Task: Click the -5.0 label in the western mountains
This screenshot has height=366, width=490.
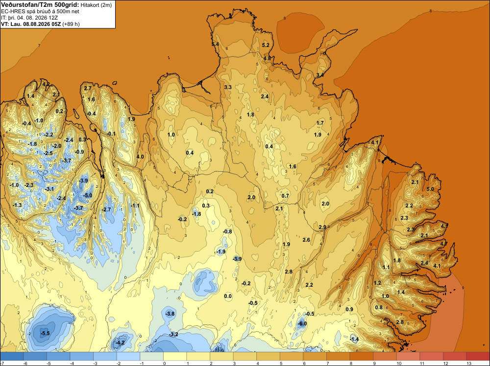Action: pos(88,195)
